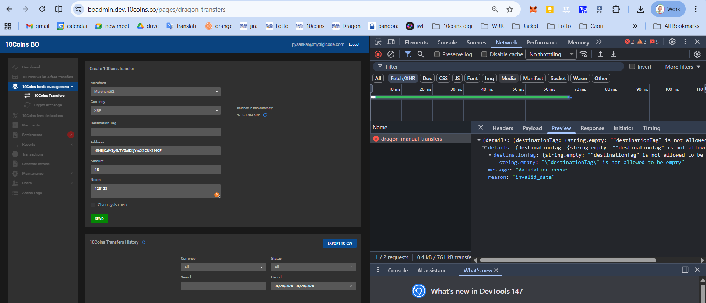Close the request details pane
Image resolution: width=706 pixels, height=303 pixels.
point(481,128)
